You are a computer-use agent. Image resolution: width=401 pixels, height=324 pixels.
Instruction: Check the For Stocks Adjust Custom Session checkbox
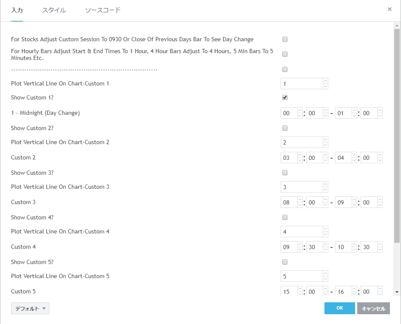285,39
